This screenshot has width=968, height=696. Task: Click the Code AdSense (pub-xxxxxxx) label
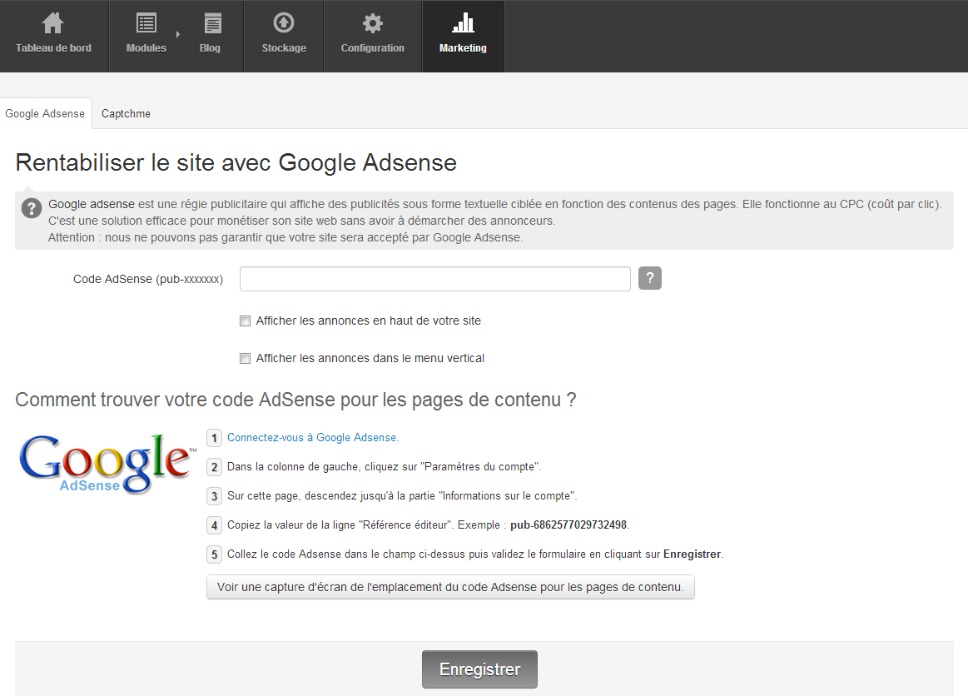[x=148, y=279]
